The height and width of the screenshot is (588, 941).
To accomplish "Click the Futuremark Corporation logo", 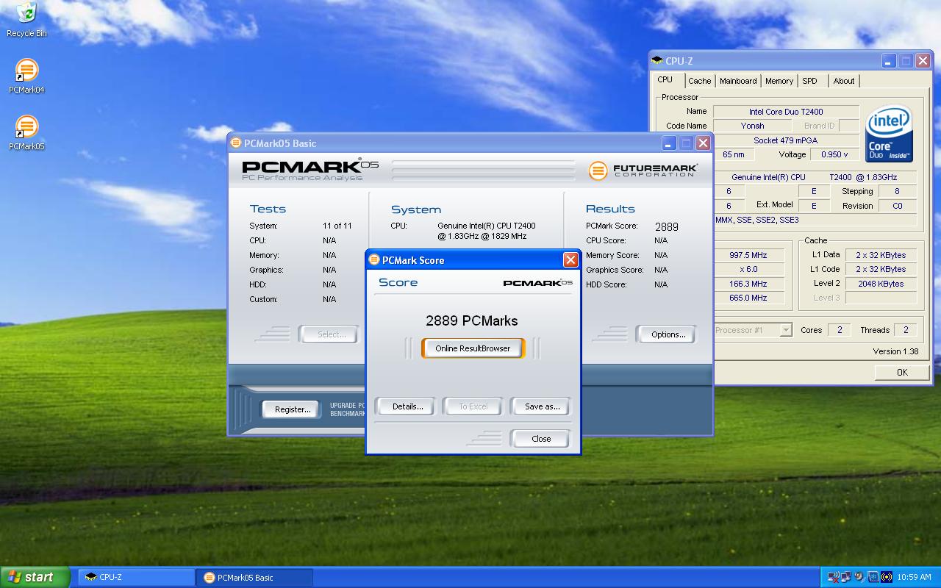I will (x=643, y=171).
